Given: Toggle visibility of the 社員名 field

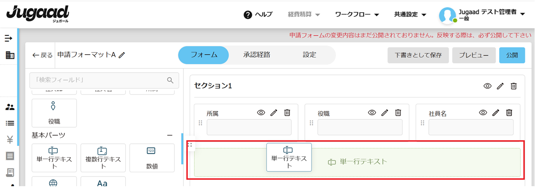Looking at the screenshot, I should [x=483, y=113].
